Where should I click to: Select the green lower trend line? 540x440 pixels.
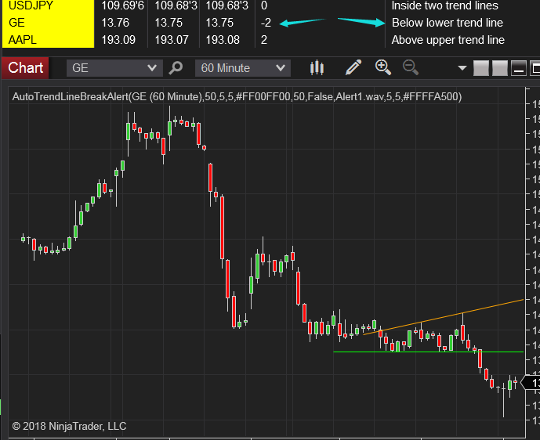(429, 352)
